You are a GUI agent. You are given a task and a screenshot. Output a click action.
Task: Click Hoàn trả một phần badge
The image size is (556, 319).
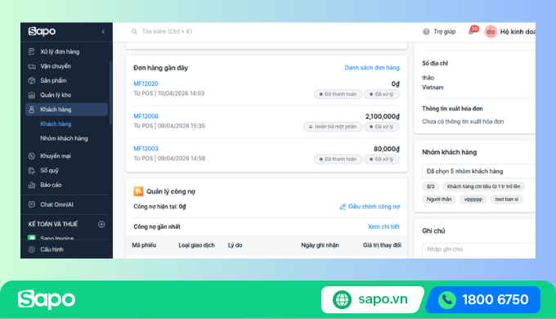coord(333,127)
